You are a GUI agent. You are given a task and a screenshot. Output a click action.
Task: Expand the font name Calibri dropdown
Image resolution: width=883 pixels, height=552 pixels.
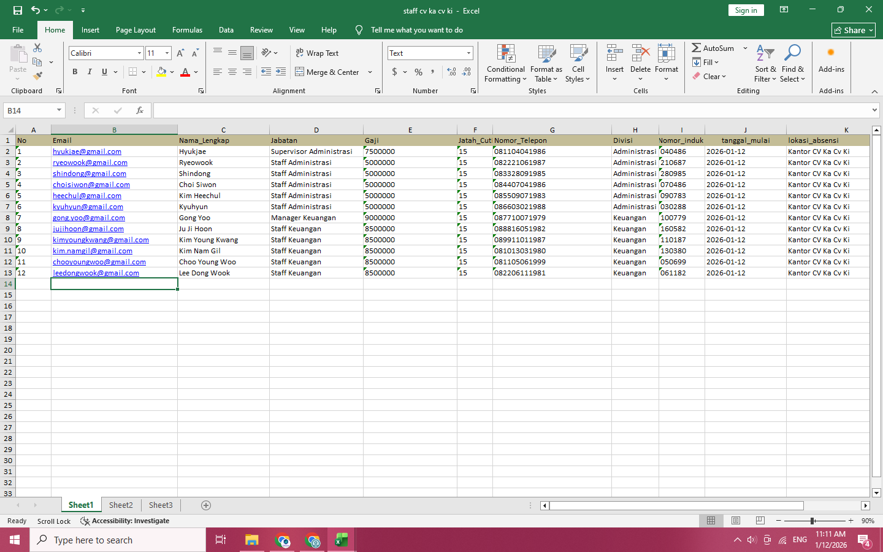[139, 53]
